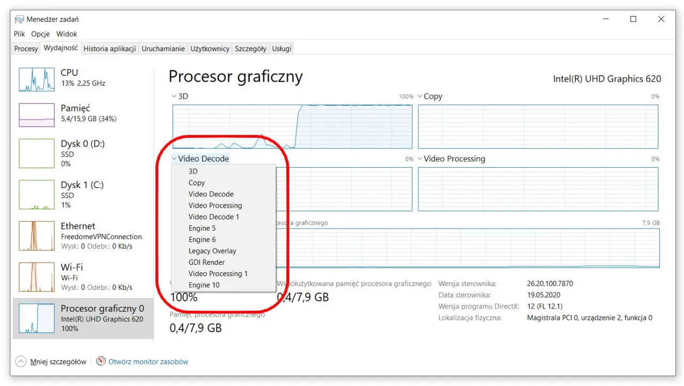The width and height of the screenshot is (684, 386).
Task: Select the Ethernet adapter graph
Action: point(36,235)
